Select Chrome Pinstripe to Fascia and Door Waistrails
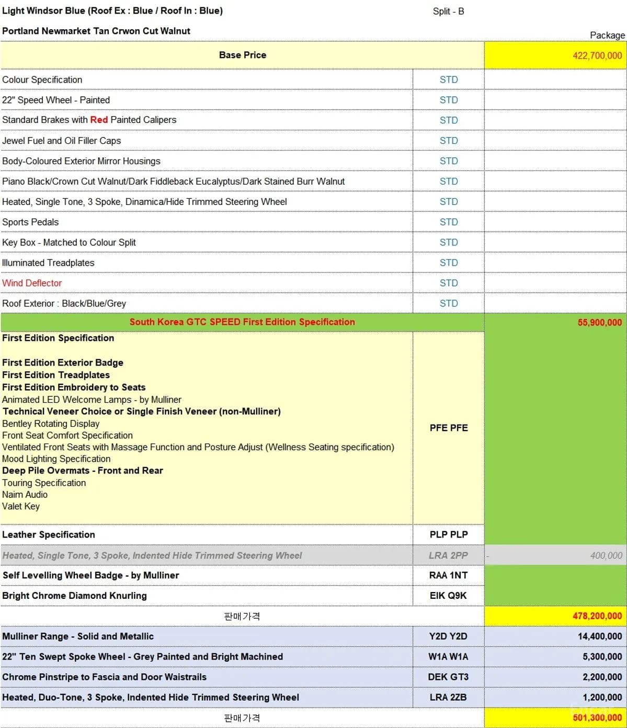 click(x=105, y=677)
